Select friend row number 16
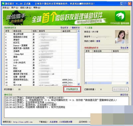The width and height of the screenshot is (133, 126). click(41, 77)
